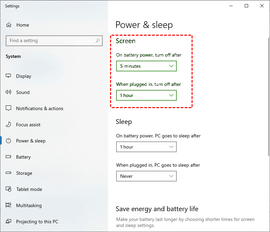The height and width of the screenshot is (232, 270).
Task: Minimize the Settings window
Action: click(x=231, y=6)
